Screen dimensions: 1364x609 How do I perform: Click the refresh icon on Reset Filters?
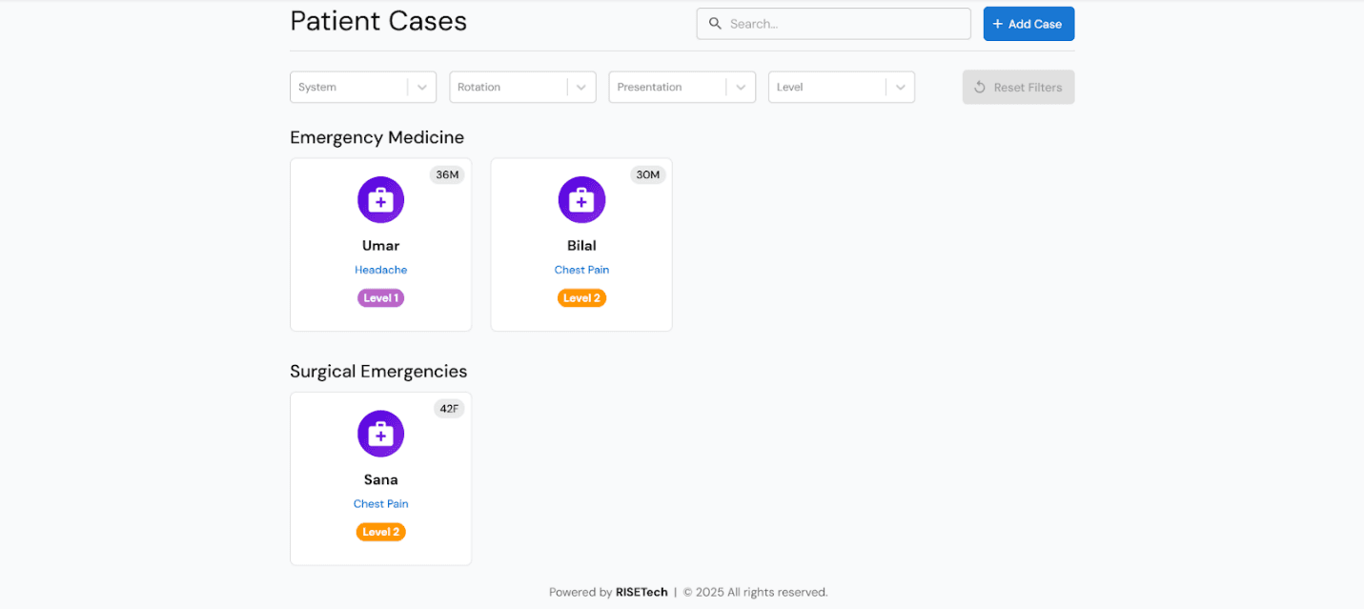980,87
